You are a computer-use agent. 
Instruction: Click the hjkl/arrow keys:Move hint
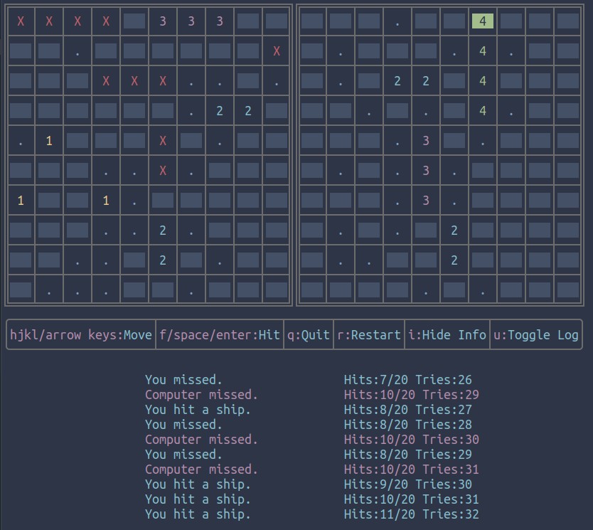coord(81,335)
